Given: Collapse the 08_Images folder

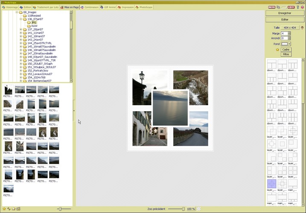Looking at the screenshot, I should [17, 12].
